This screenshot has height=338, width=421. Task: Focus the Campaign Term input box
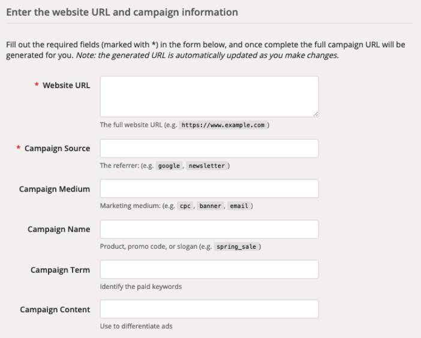pyautogui.click(x=209, y=269)
